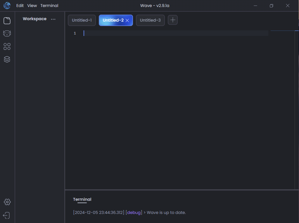
Task: Open Workspace more options ellipsis
Action: (x=53, y=19)
